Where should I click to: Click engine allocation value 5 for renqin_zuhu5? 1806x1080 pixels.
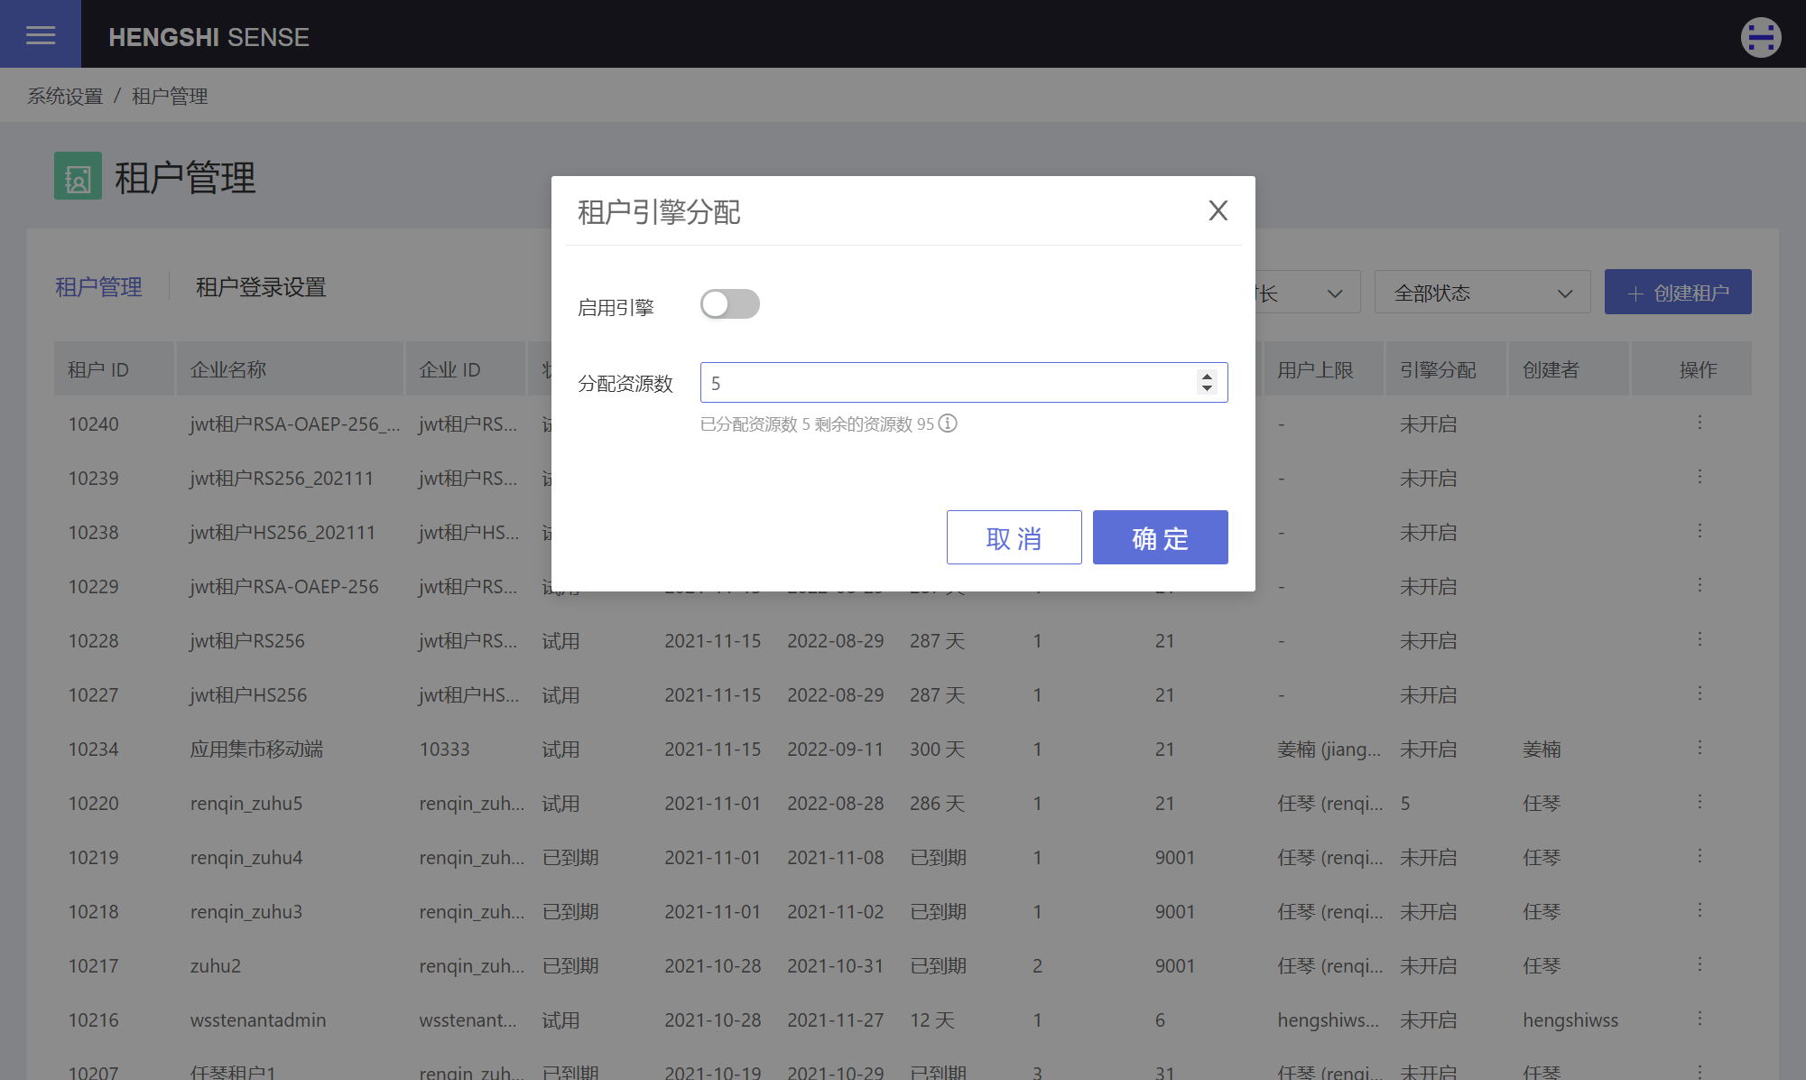pos(1405,803)
